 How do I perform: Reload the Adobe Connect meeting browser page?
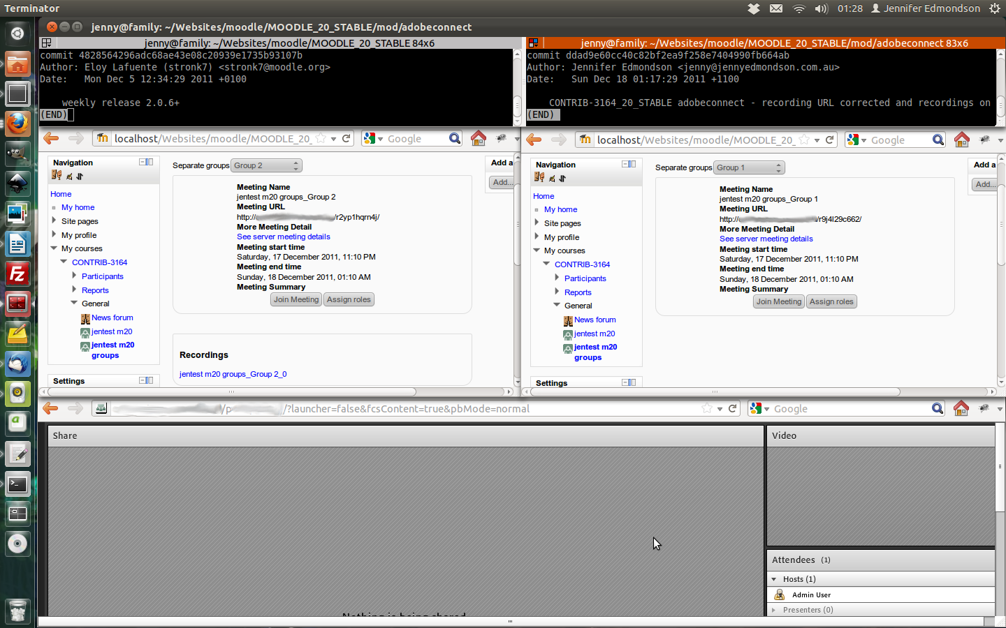coord(733,408)
